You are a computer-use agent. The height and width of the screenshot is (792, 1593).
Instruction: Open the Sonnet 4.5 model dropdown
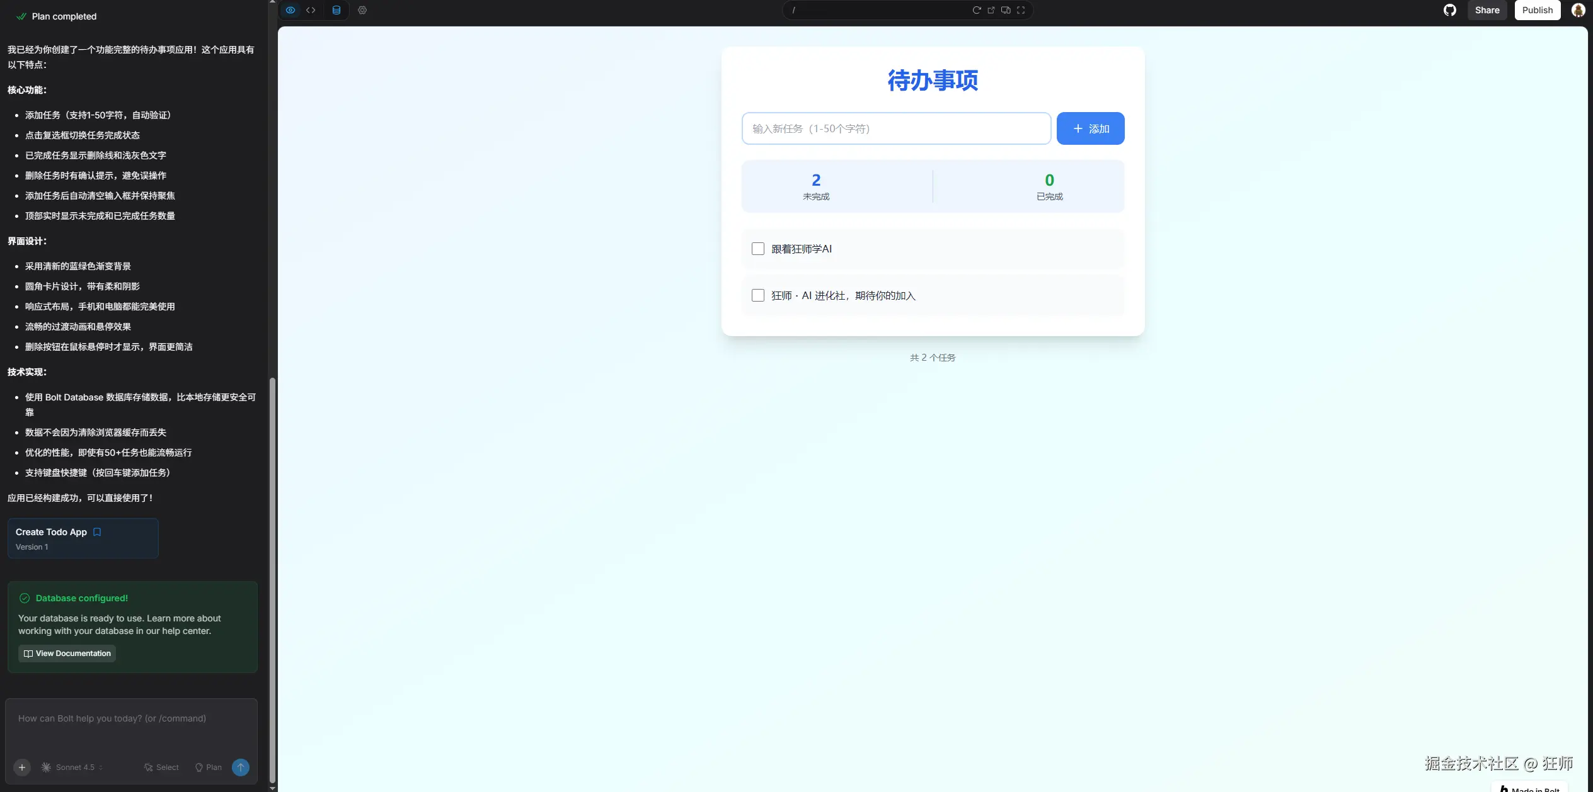point(72,767)
